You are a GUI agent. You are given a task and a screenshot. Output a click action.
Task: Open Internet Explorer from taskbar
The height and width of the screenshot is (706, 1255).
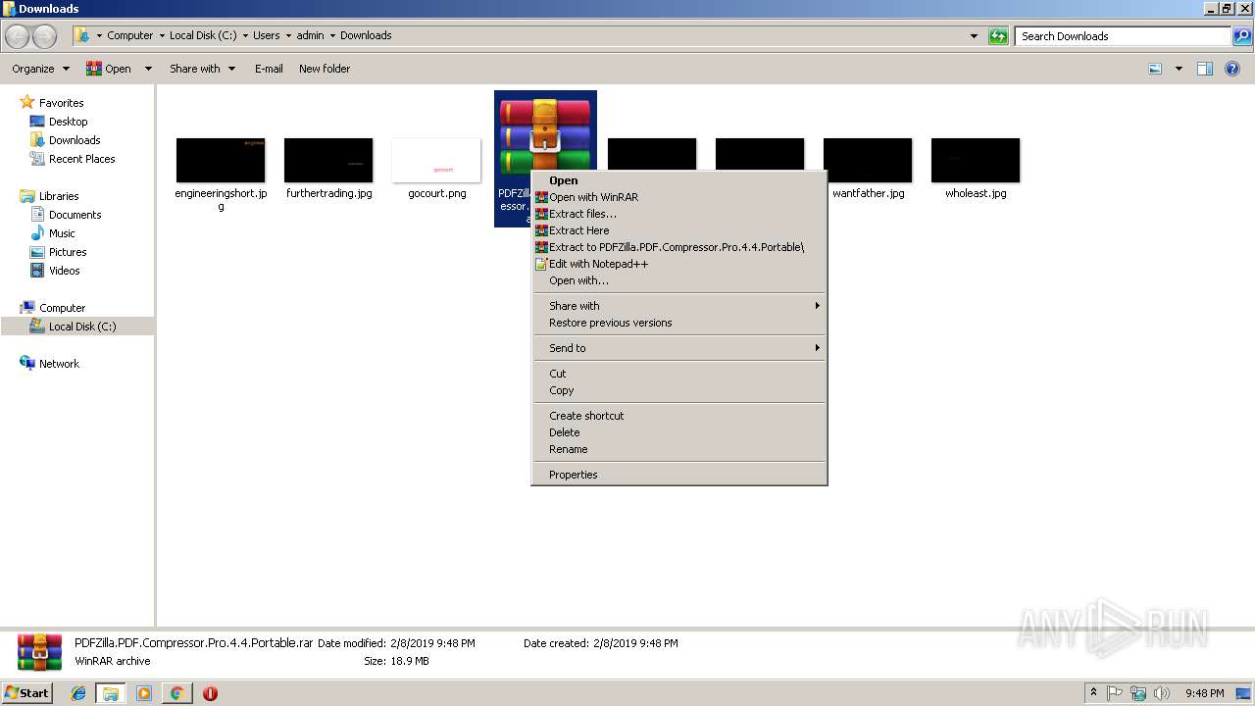click(78, 693)
